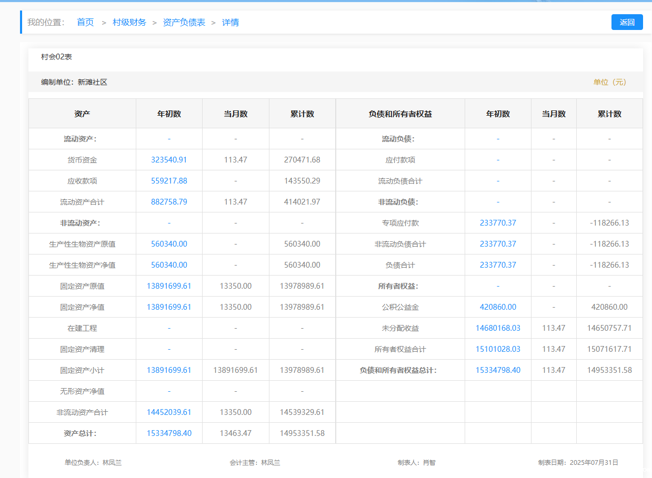
Task: Click 公积公益金 年初数 link
Action: [x=498, y=307]
